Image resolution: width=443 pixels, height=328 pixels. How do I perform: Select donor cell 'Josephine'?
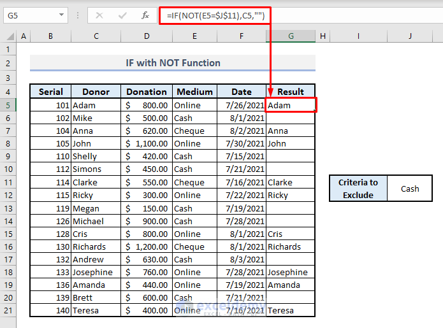(96, 272)
